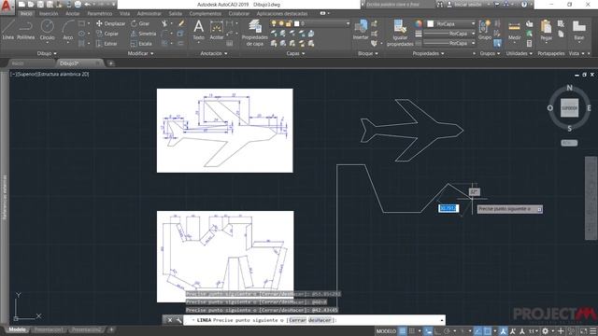Select the Círculo tool
This screenshot has width=598, height=336.
[x=48, y=30]
